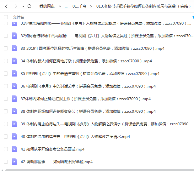
Task: Click video icon of 37体制内如何正确地汇报工作
Action: pos(14,99)
